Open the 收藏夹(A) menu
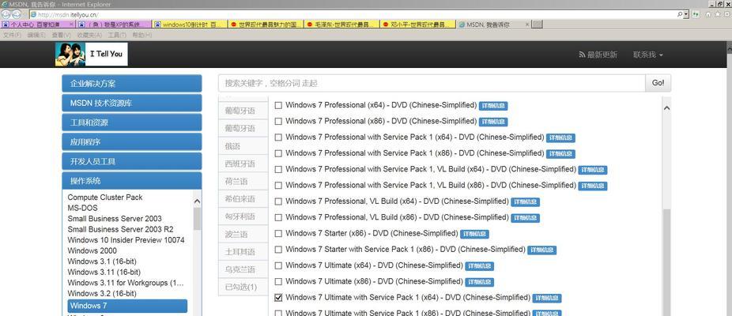 (89, 35)
